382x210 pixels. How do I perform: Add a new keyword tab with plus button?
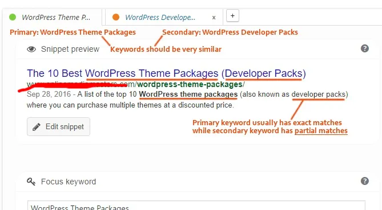[232, 16]
